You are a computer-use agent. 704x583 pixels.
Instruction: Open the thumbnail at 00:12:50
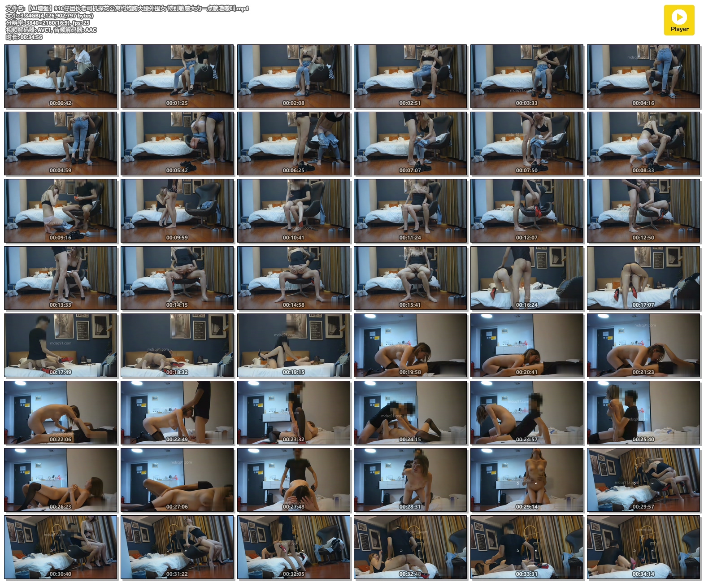click(643, 211)
